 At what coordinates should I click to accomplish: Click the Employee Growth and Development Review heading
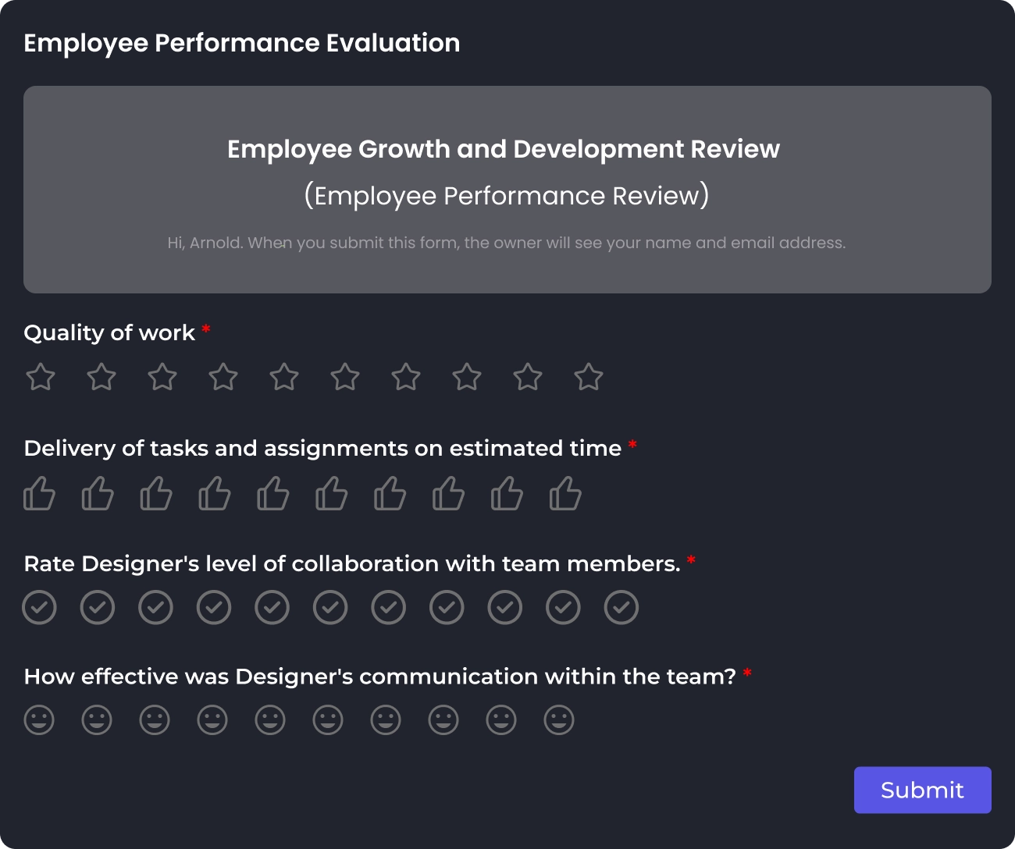pos(504,149)
